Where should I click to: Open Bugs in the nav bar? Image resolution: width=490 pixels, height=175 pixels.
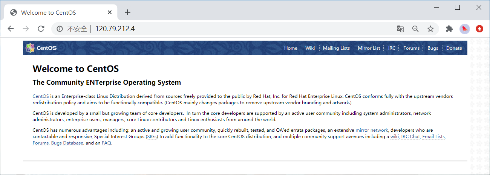pos(433,48)
